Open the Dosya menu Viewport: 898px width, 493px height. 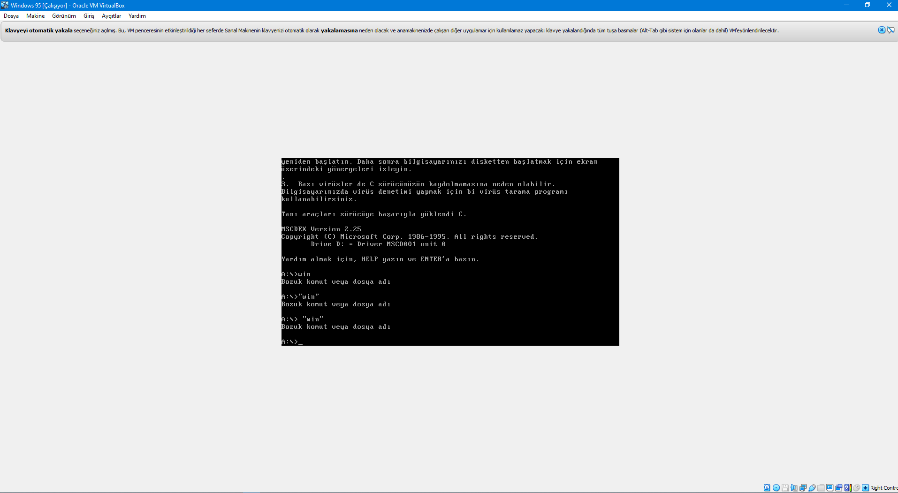click(11, 16)
